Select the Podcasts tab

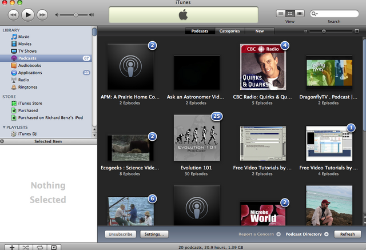[x=200, y=31]
